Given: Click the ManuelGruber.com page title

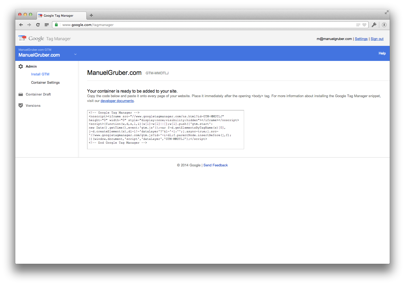Looking at the screenshot, I should pos(114,73).
